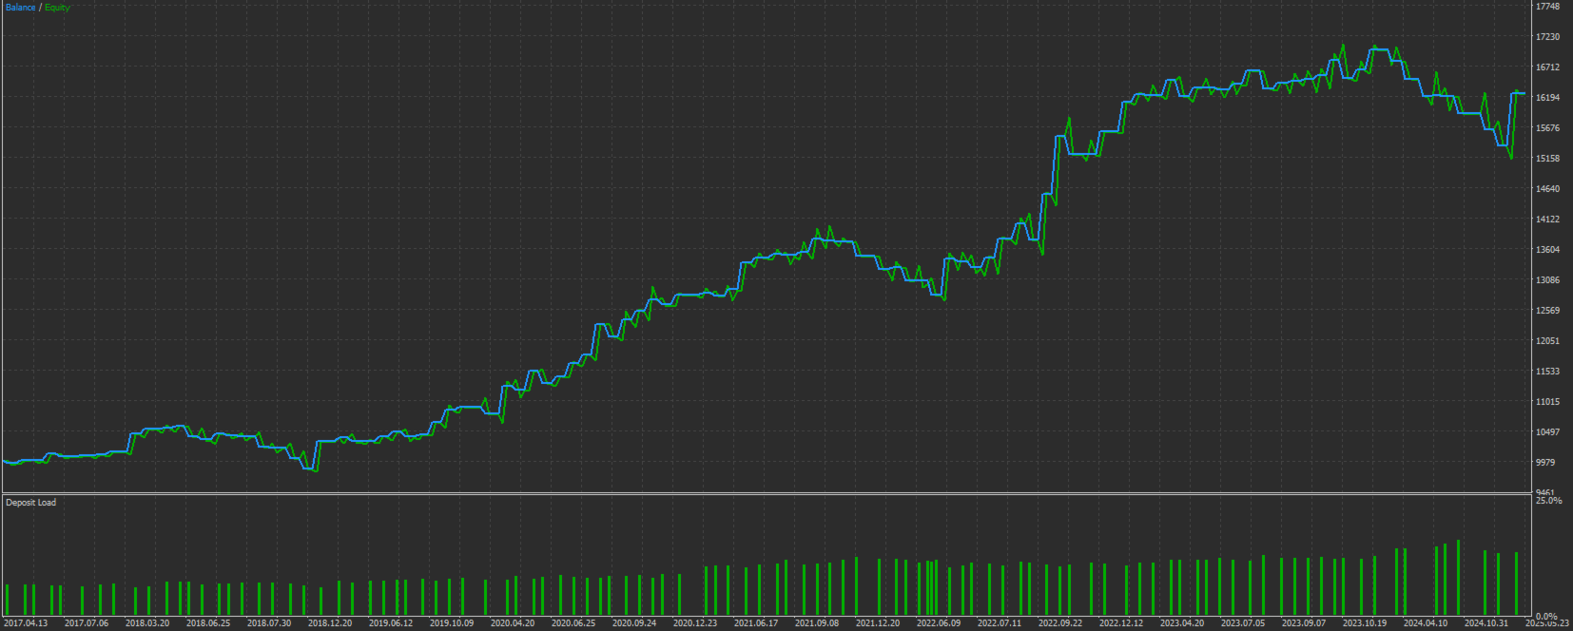Click the 16194 axis value
The image size is (1573, 631).
pos(1547,98)
